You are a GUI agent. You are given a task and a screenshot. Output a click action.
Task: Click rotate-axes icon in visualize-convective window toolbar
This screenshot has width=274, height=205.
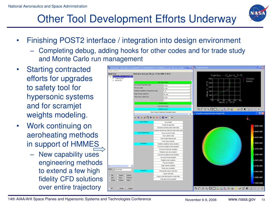[229, 188]
